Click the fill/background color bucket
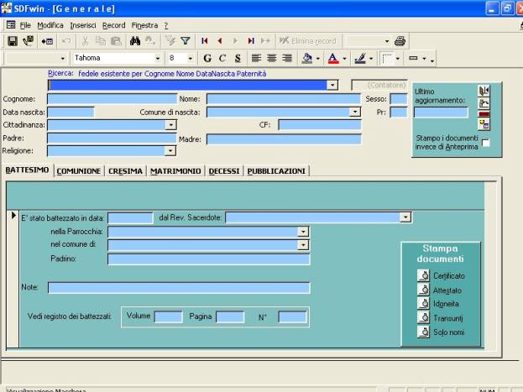 click(307, 59)
